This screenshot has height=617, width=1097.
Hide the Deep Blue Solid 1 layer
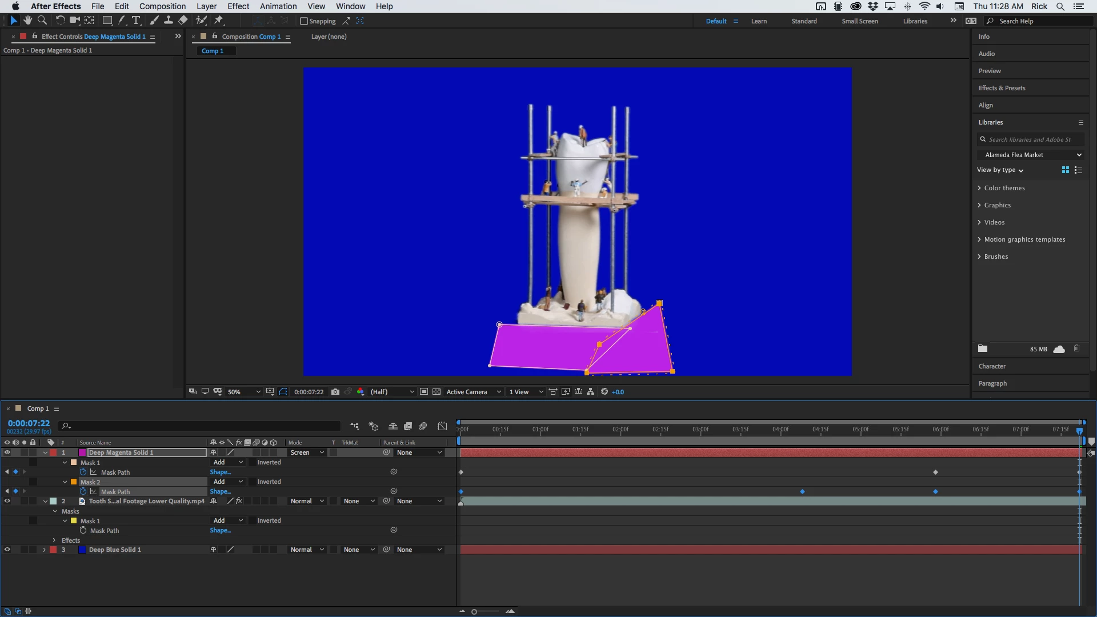(7, 550)
